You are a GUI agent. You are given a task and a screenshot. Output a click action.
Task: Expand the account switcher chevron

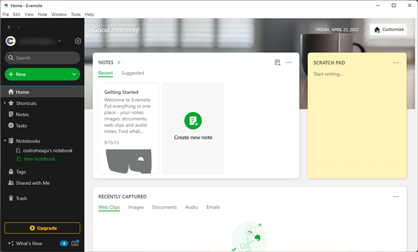(x=59, y=41)
